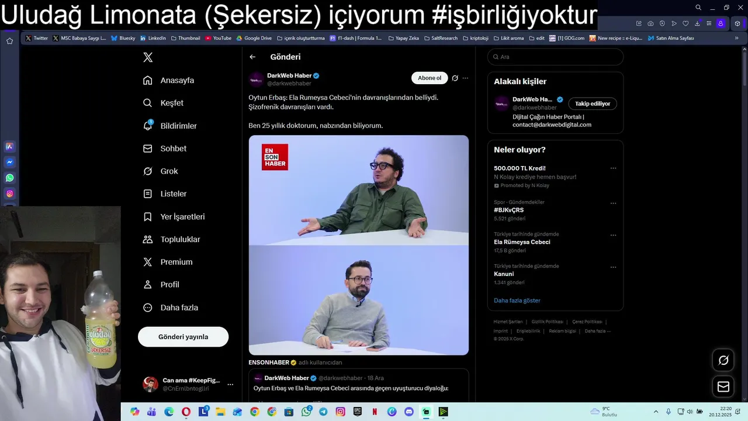Screen dimensions: 748x421
Task: Open Sohbet messages
Action: [x=165, y=149]
